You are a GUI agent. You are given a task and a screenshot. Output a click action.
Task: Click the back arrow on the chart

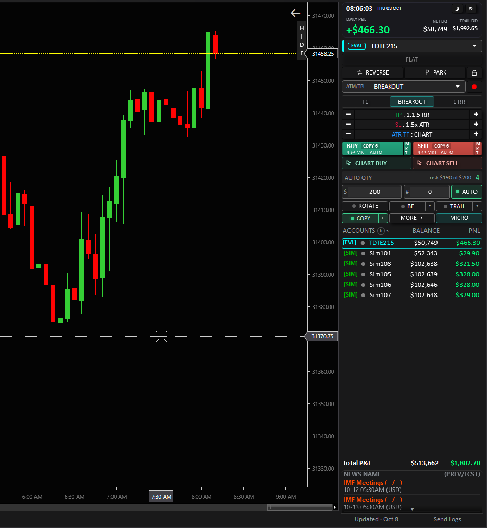coord(295,13)
